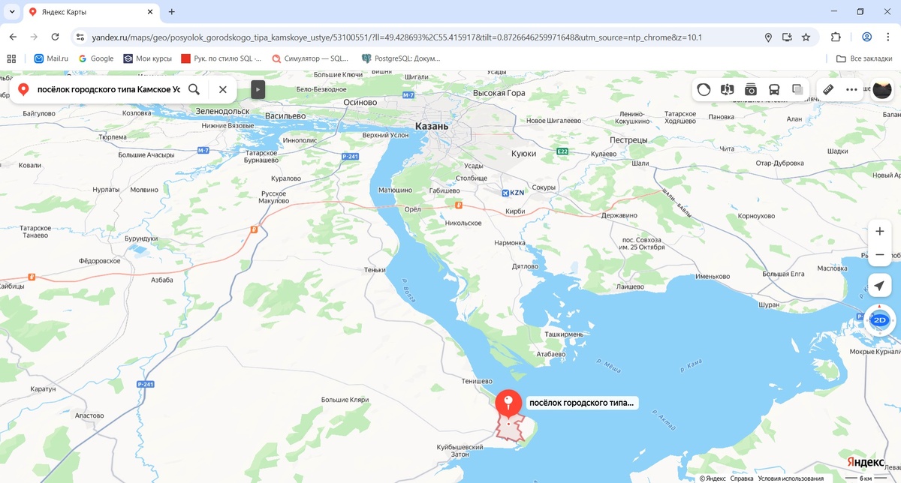Image resolution: width=901 pixels, height=483 pixels.
Task: Click inside the map search field
Action: (108, 89)
